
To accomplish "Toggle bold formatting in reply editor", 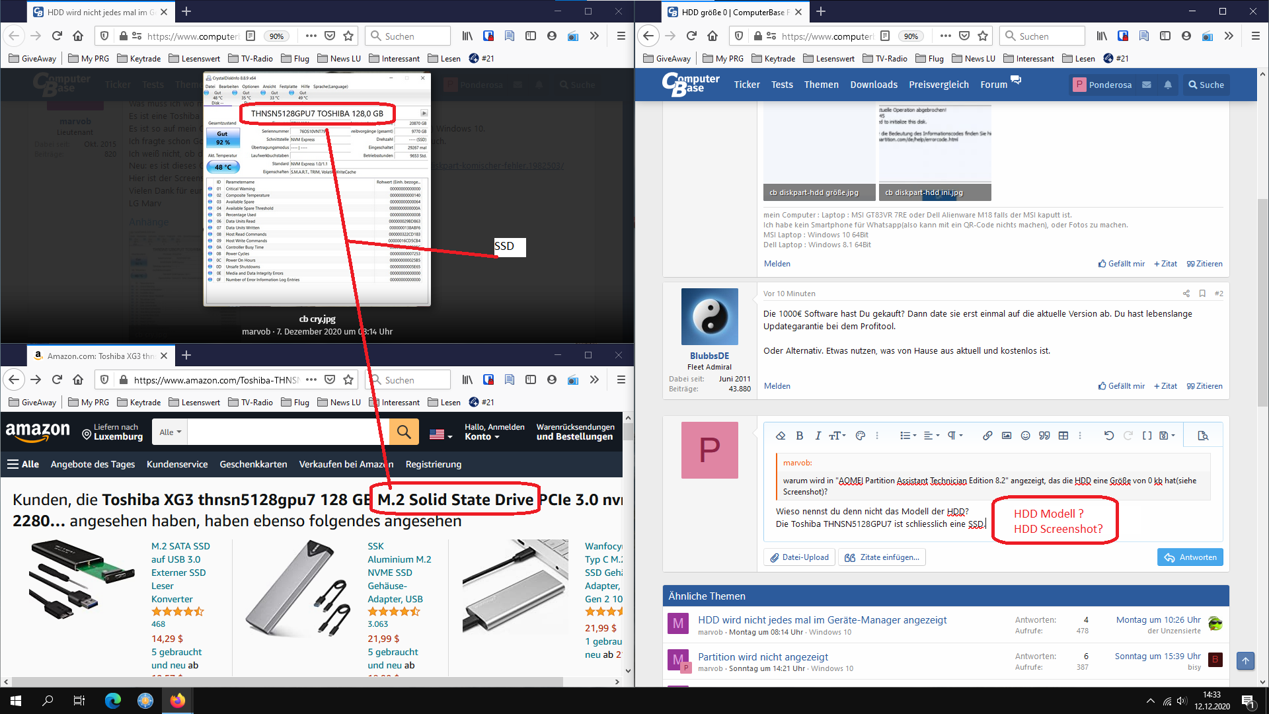I will [800, 436].
